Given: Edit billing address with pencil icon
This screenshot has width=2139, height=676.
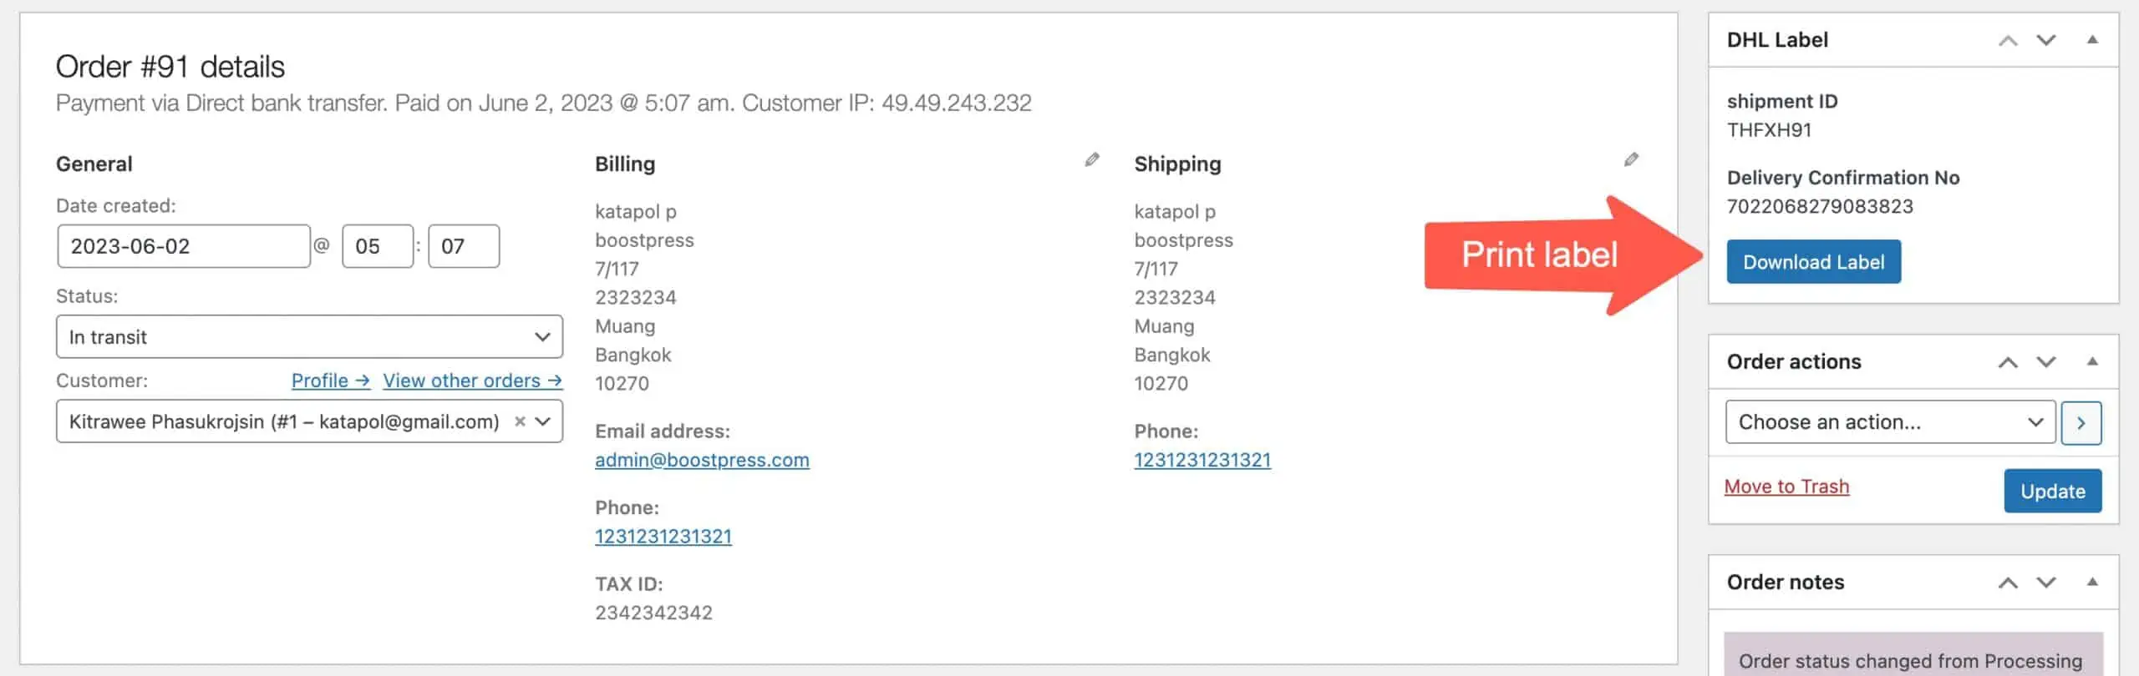Looking at the screenshot, I should pos(1091,159).
